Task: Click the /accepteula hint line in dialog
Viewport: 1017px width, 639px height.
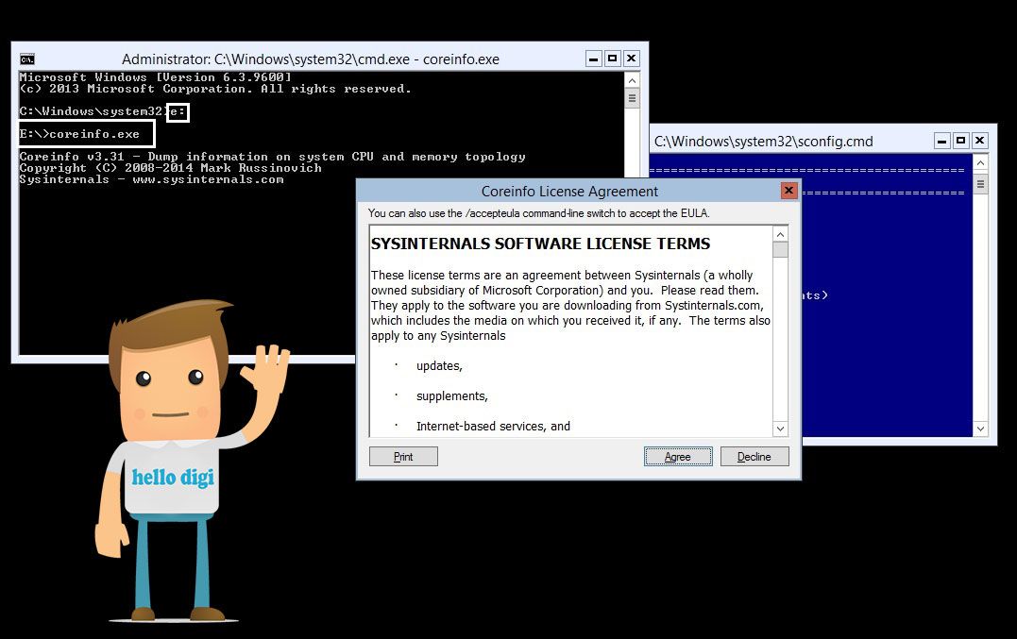Action: pos(539,213)
